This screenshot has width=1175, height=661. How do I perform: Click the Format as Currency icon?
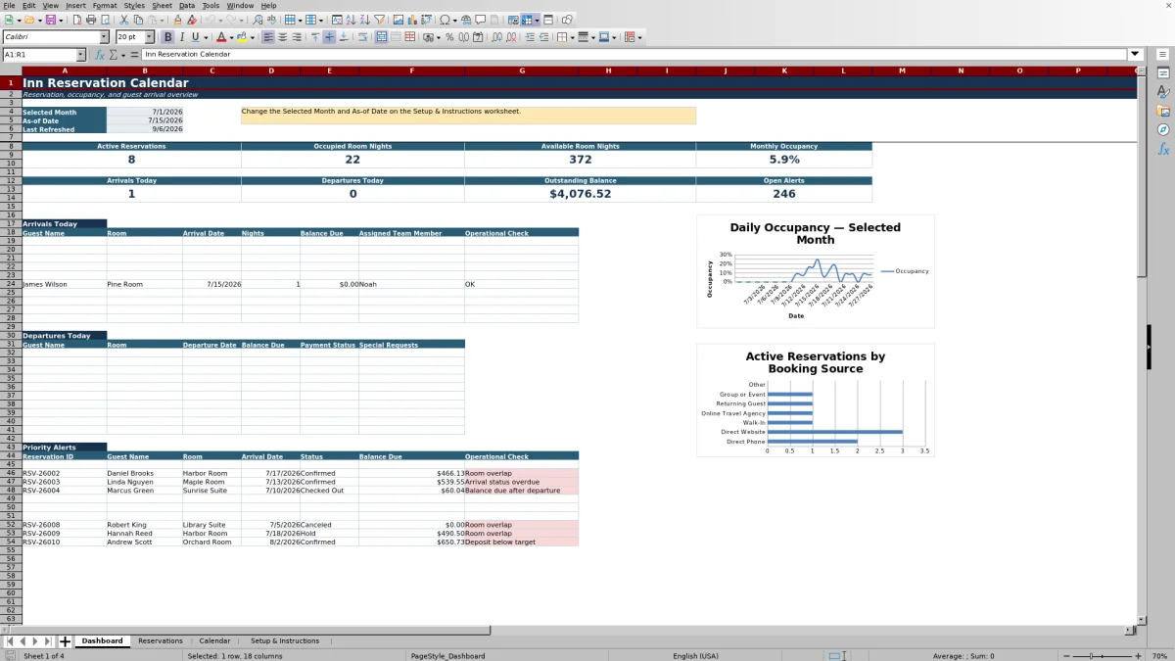click(428, 37)
